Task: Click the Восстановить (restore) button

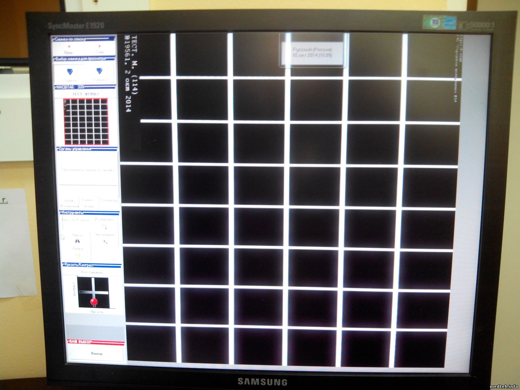Action: point(92,272)
